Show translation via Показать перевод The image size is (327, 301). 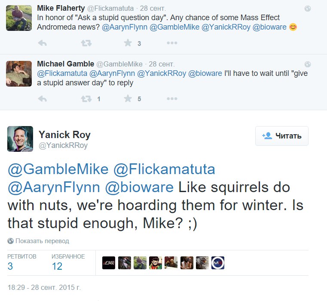coord(41,241)
